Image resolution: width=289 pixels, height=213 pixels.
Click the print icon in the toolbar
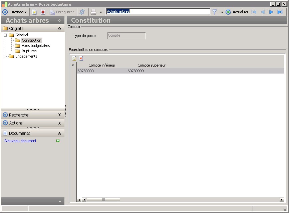coord(93,12)
